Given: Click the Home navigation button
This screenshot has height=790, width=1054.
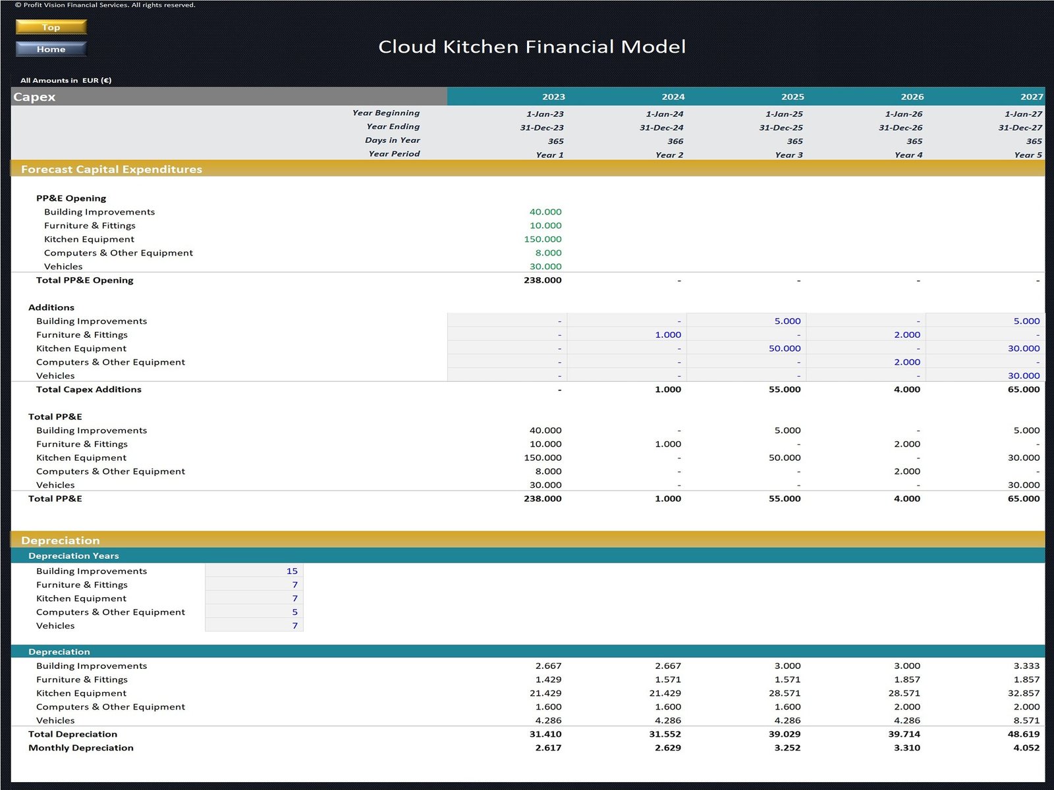Looking at the screenshot, I should tap(51, 49).
